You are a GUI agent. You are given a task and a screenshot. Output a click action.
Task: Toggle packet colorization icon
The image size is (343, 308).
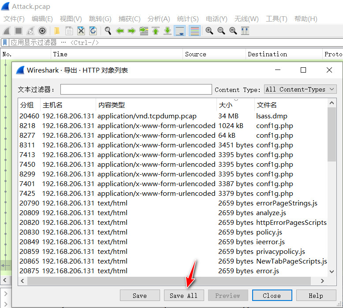click(x=194, y=30)
